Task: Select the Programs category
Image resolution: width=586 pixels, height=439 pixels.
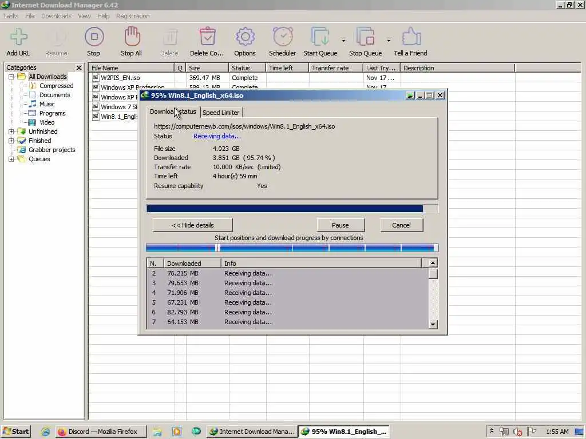Action: [52, 113]
